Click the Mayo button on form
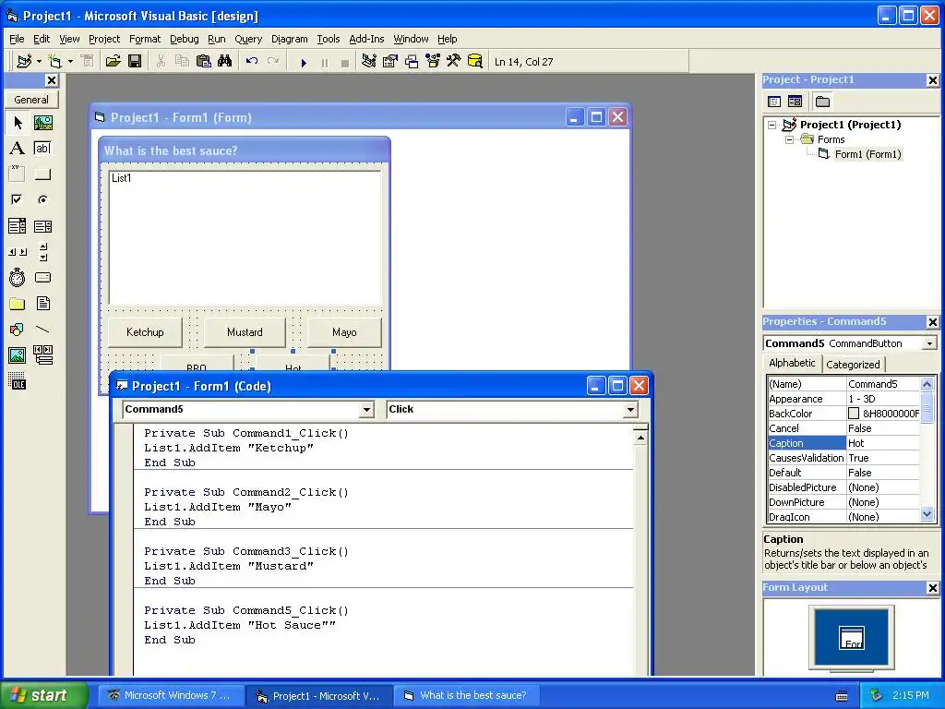Screen dimensions: 945x709 click(344, 332)
